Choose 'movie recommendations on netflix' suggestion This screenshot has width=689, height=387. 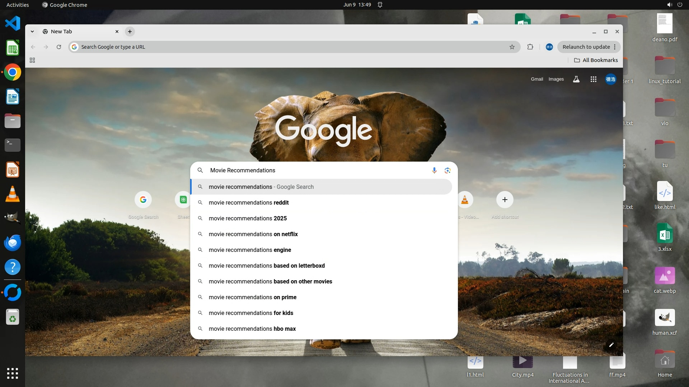tap(253, 234)
